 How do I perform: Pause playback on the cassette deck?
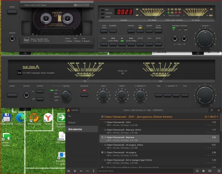click(158, 44)
